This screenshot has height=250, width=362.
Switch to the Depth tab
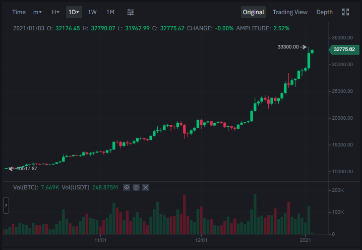(x=324, y=12)
